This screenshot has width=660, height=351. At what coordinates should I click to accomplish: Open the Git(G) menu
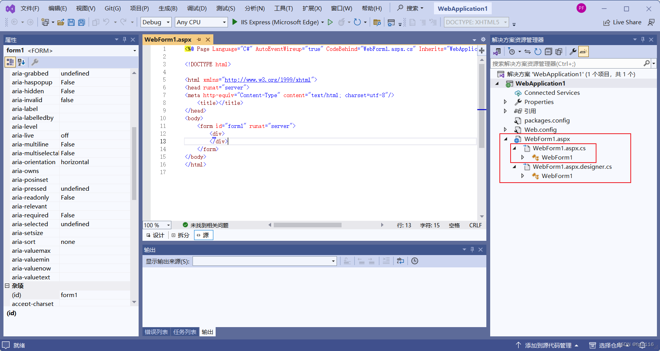pos(113,8)
